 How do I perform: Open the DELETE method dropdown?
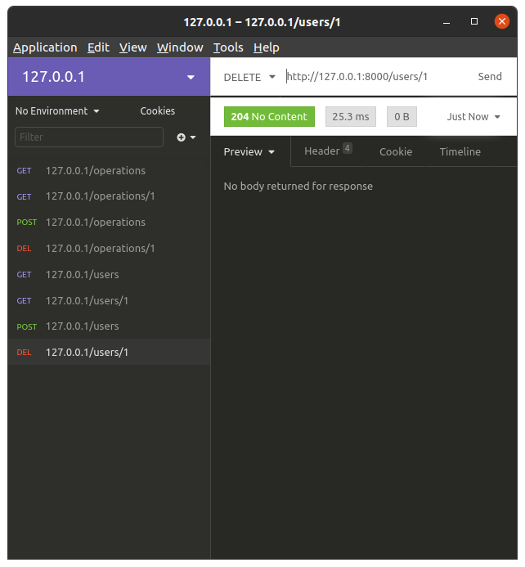[x=249, y=77]
